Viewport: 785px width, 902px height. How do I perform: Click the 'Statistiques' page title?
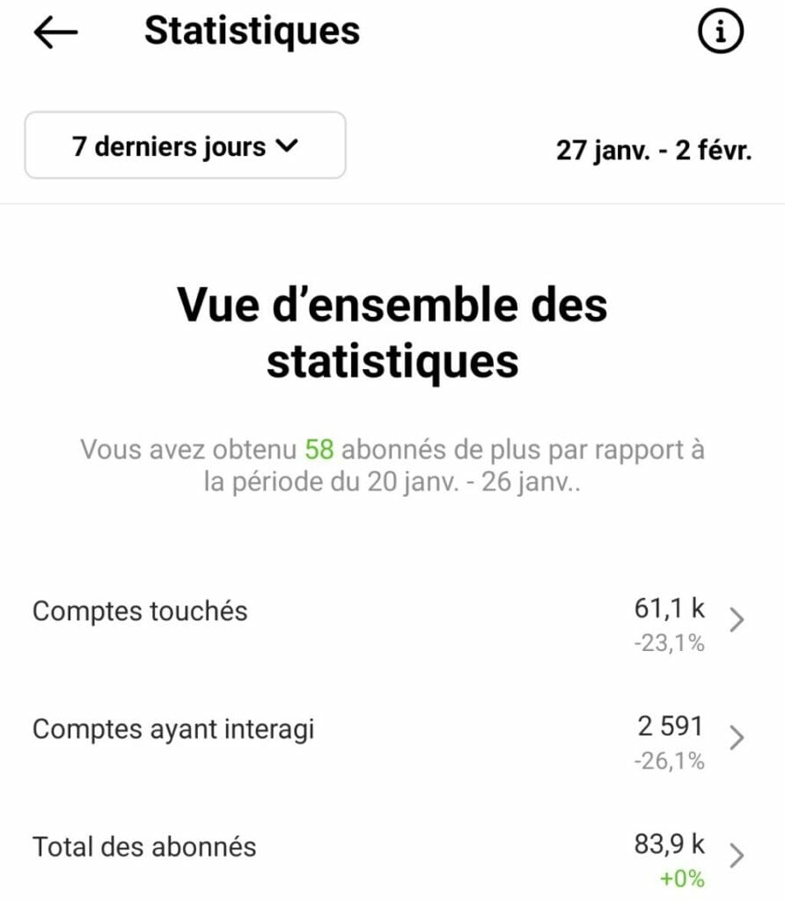pos(252,31)
